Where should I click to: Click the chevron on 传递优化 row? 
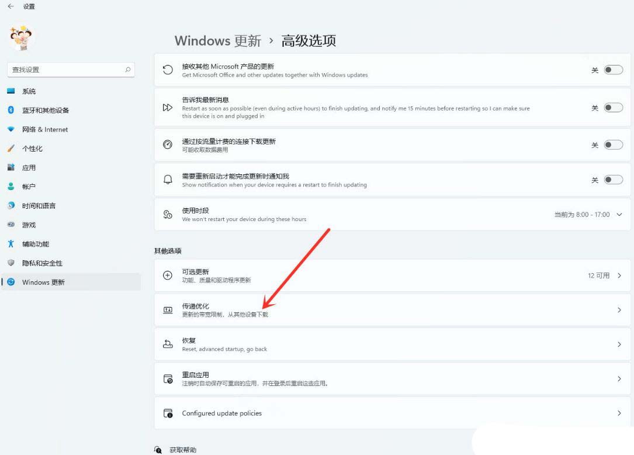point(619,310)
